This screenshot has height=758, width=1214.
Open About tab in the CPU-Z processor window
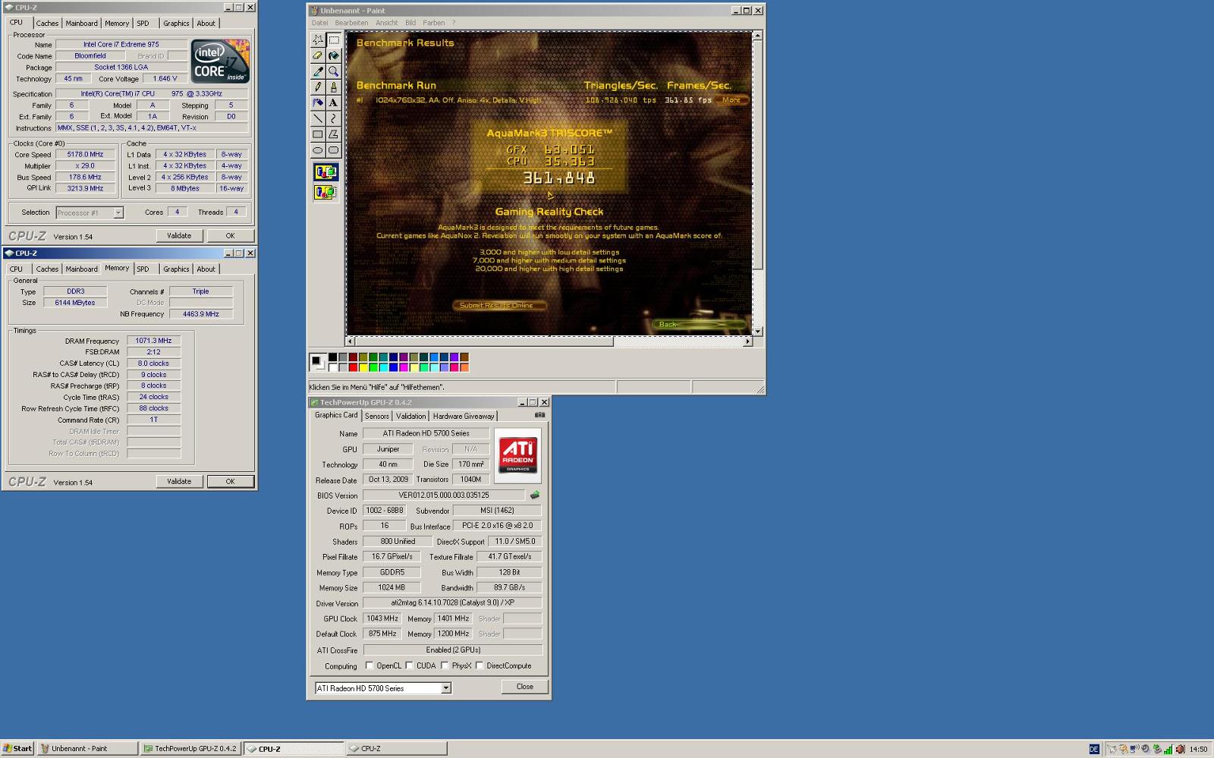pyautogui.click(x=206, y=24)
